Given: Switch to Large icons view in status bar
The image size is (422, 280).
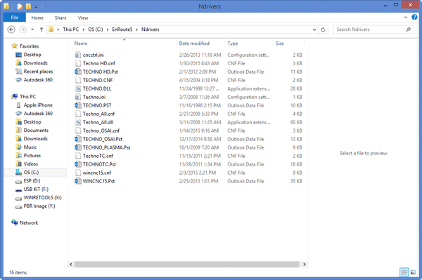Looking at the screenshot, I should point(413,272).
